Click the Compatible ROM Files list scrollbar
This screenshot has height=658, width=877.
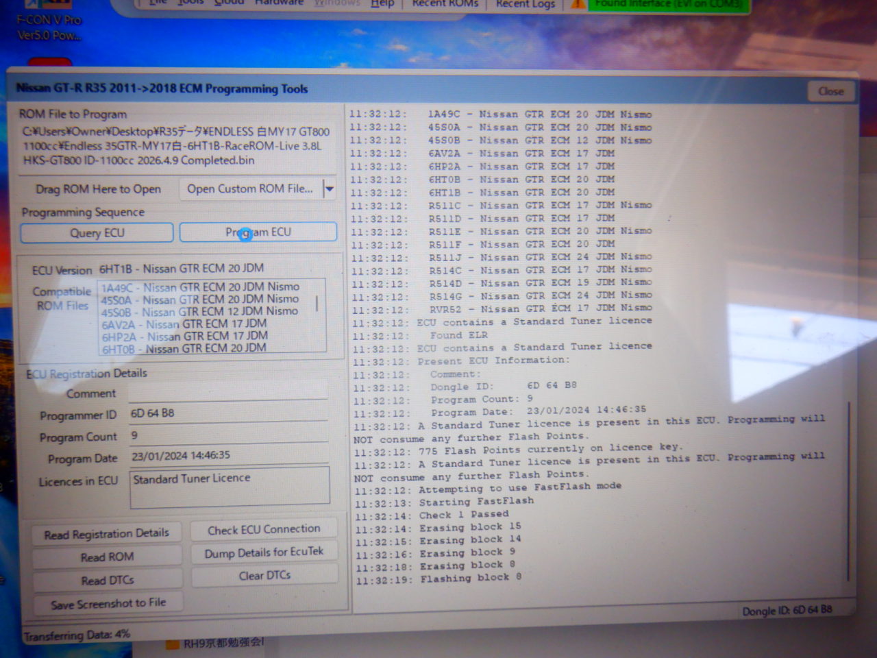pos(317,304)
